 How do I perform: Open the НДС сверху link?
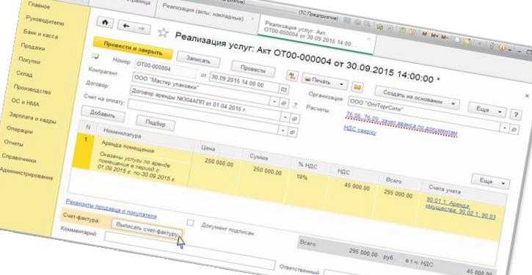coord(360,130)
